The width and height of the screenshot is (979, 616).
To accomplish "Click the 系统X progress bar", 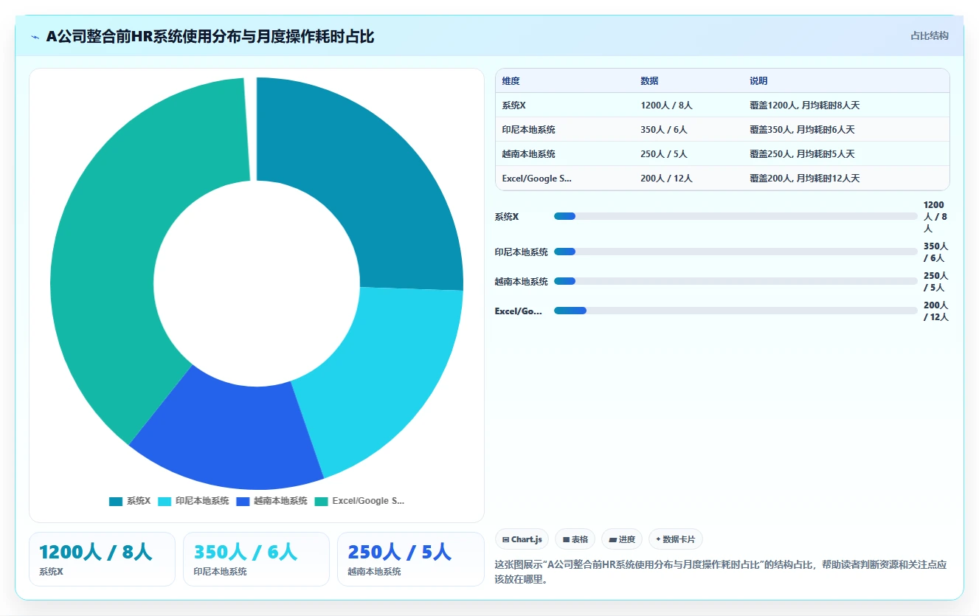I will click(736, 216).
